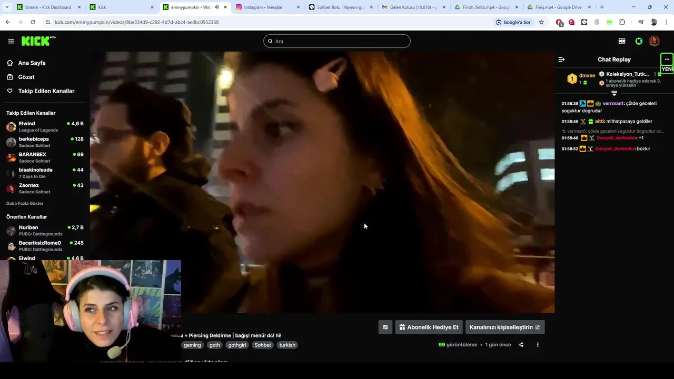Open the red round extension icon
Viewport: 674px width, 379px height.
(x=571, y=22)
